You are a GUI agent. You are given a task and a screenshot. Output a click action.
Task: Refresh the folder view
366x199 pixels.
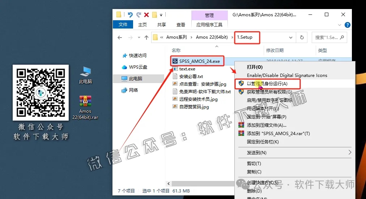(x=302, y=37)
